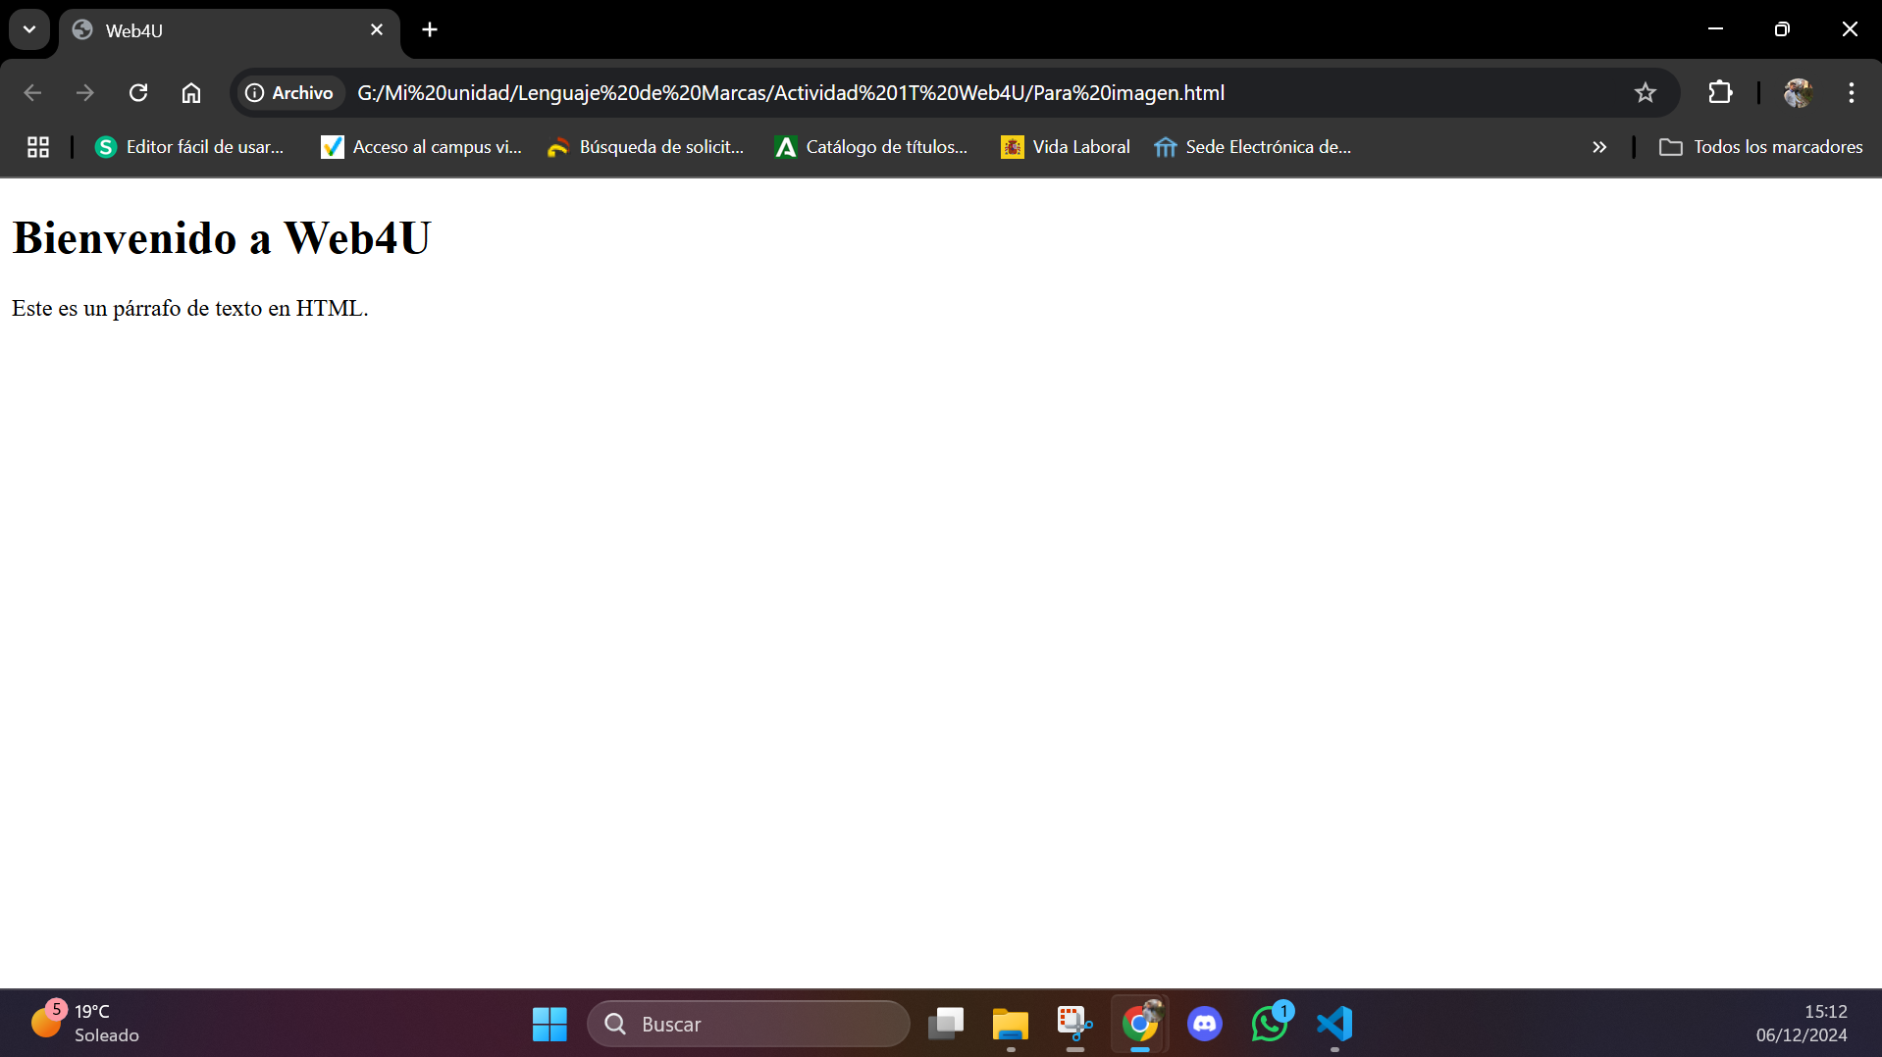Select the Web4U tab
The width and height of the screenshot is (1882, 1057).
tap(216, 30)
